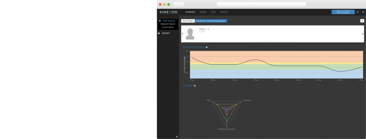
Task: Click the Start new session button
Action: click(x=343, y=12)
